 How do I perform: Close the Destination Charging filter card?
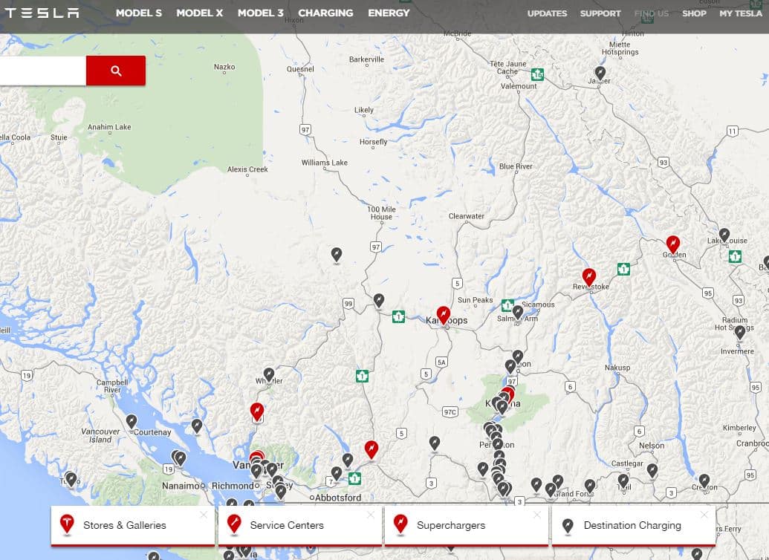704,515
